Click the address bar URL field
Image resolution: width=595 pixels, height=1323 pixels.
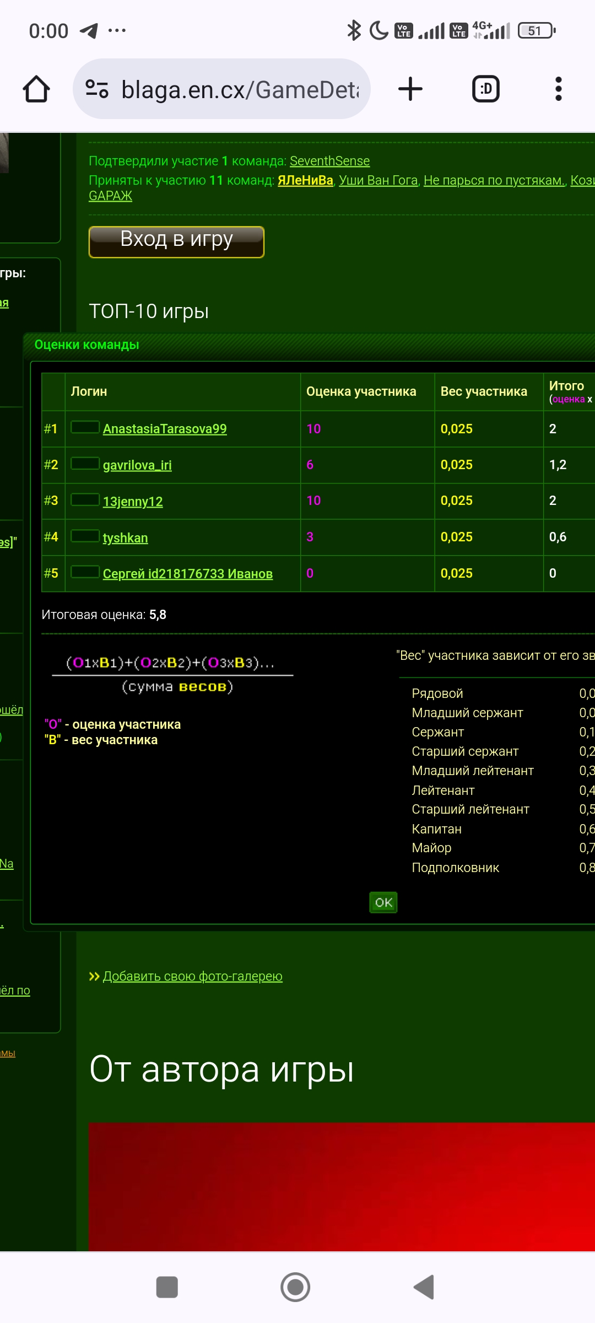tap(240, 89)
